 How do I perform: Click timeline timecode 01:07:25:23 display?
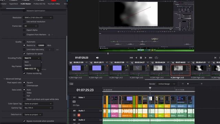85,90
